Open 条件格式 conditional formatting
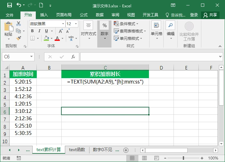Image resolution: width=225 pixels, height=162 pixels. point(126,24)
